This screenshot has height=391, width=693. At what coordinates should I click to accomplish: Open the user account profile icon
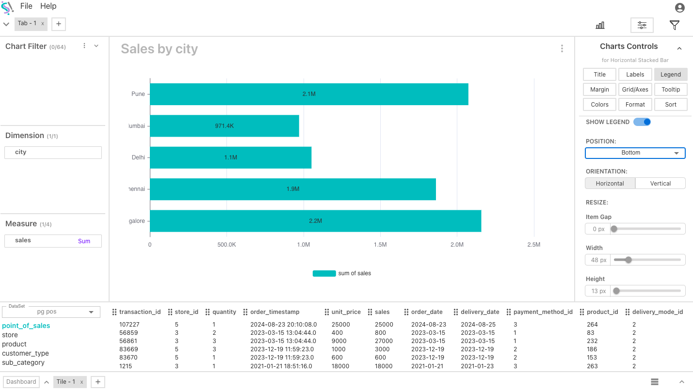click(680, 8)
